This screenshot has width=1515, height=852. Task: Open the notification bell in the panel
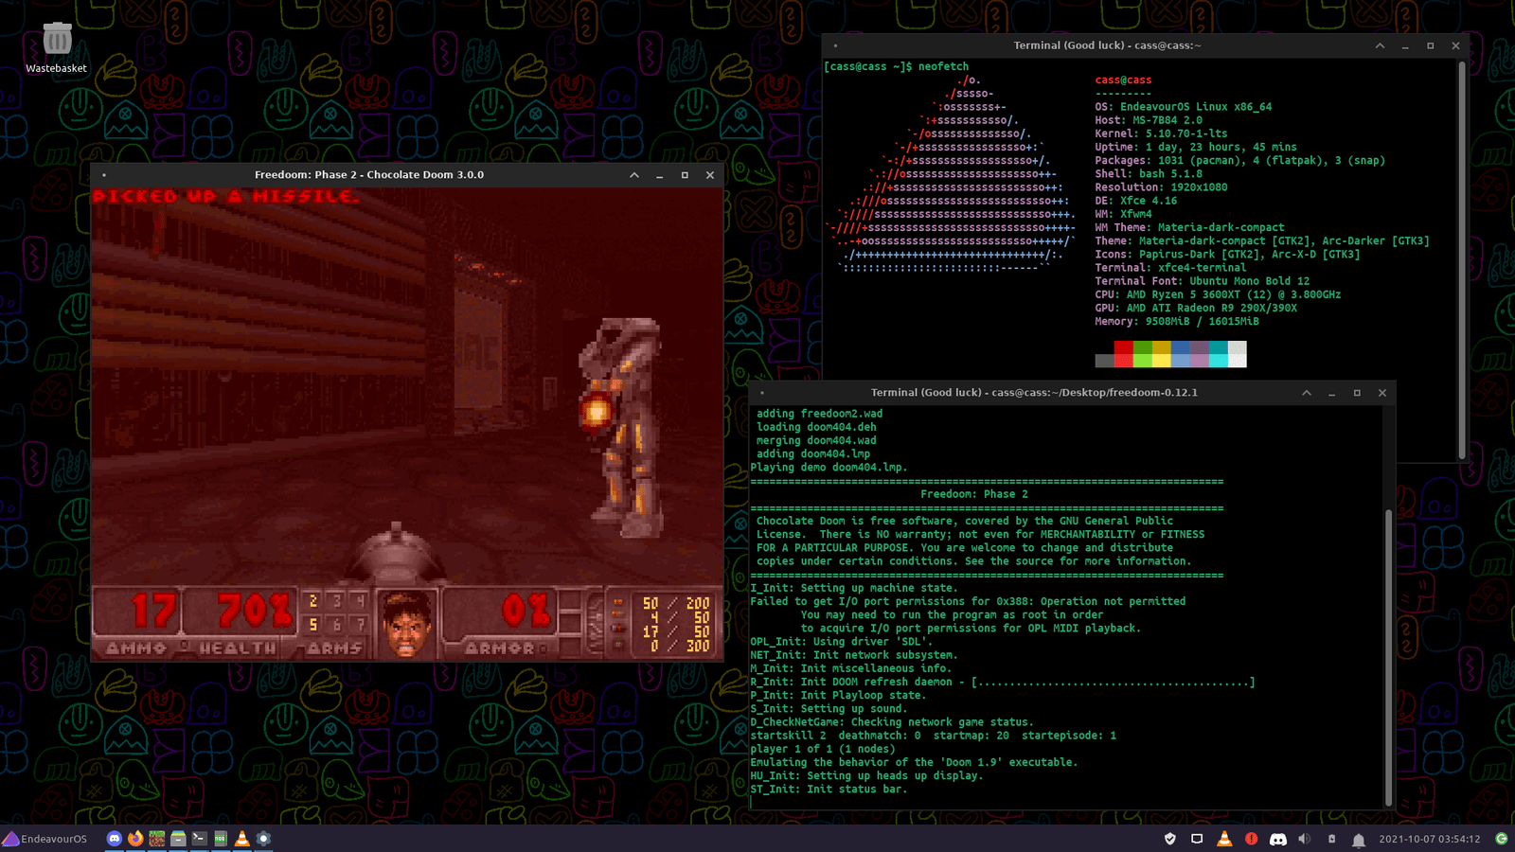click(x=1358, y=840)
